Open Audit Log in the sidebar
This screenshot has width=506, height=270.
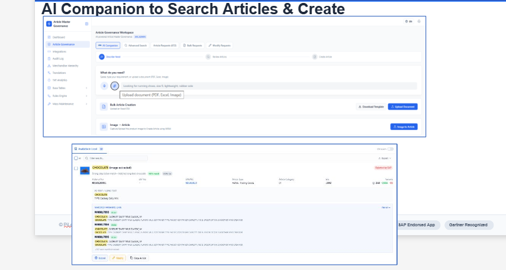pos(56,58)
